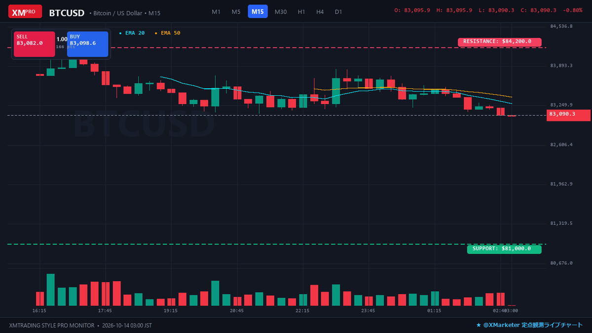Click the 80,676.0 price axis label
This screenshot has height=333, width=592.
561,263
